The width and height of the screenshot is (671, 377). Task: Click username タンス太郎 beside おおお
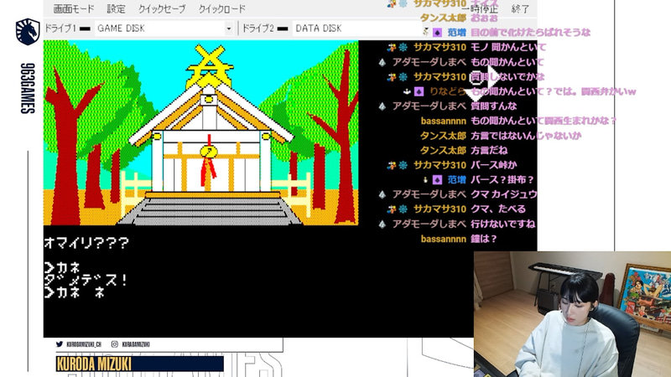(443, 18)
